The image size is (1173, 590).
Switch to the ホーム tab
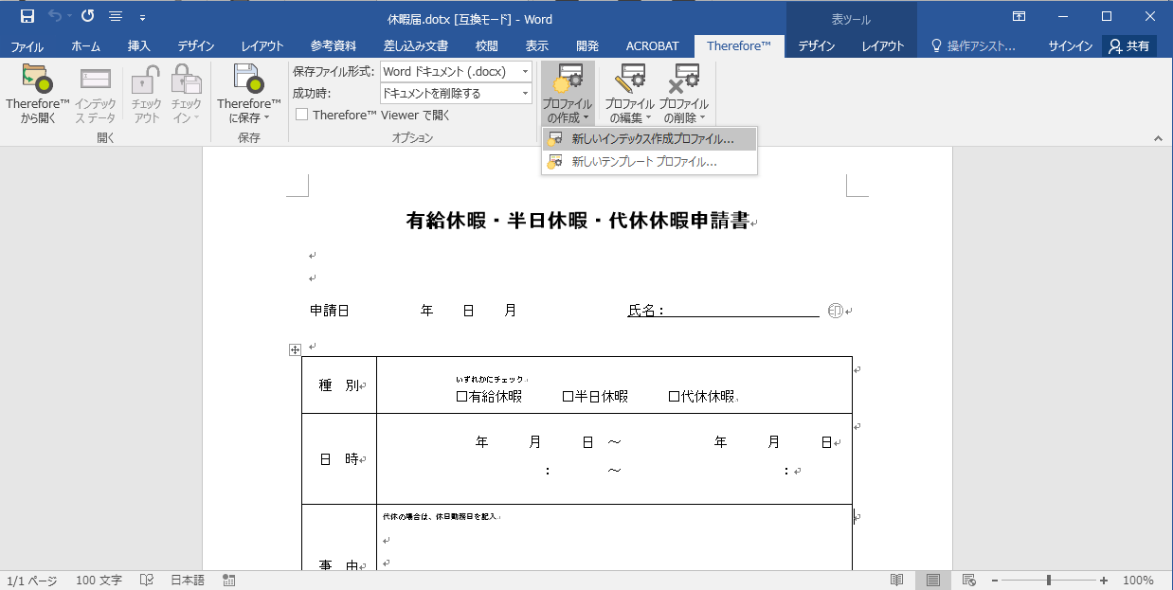[86, 46]
